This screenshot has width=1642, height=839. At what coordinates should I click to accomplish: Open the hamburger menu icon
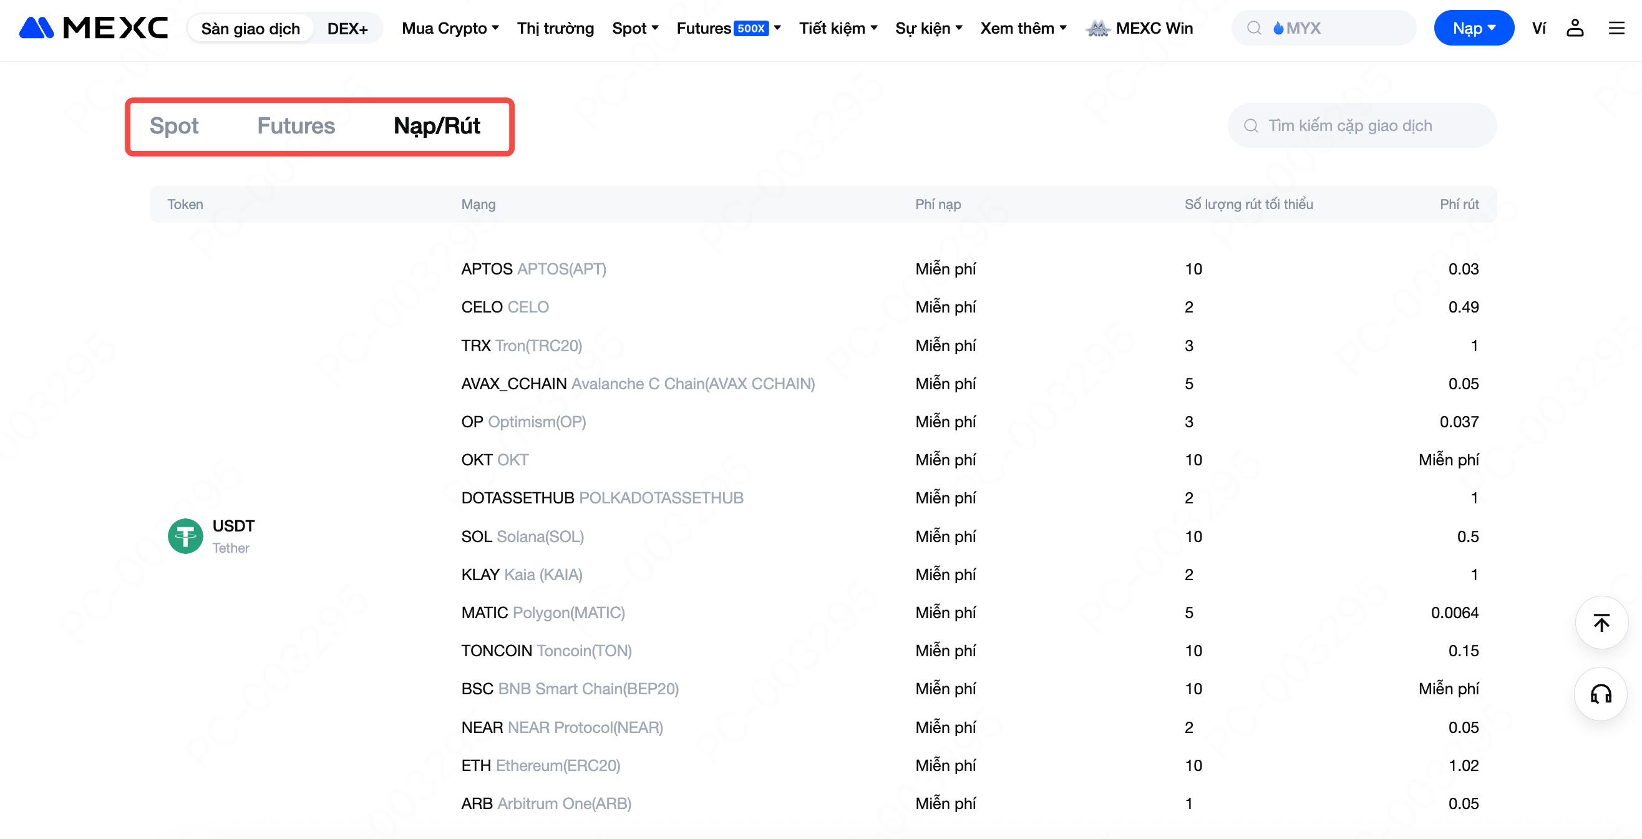coord(1616,28)
